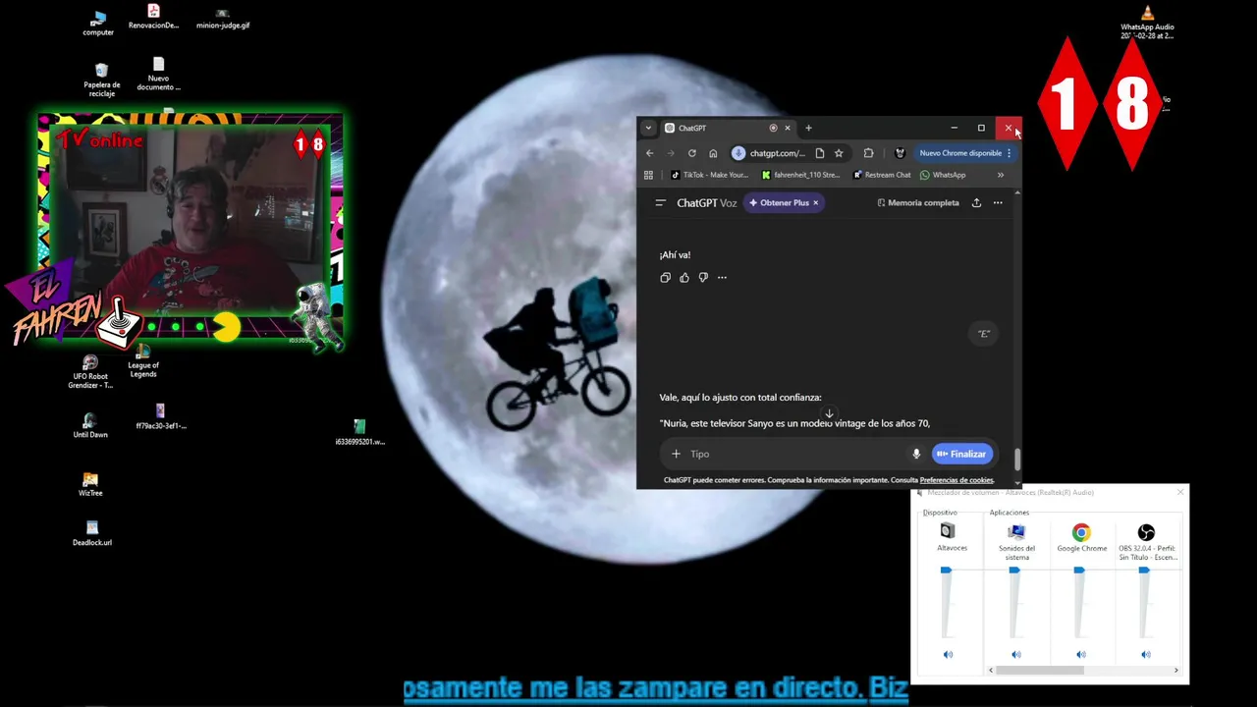Share the ChatGPT conversation

pos(976,203)
